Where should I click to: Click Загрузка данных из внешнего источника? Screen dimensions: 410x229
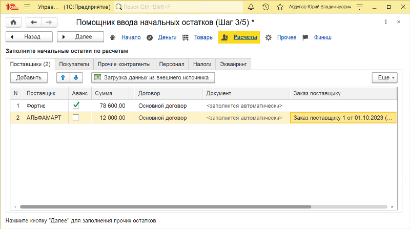[153, 78]
